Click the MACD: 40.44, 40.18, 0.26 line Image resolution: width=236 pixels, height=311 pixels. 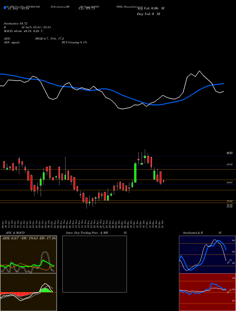[24, 31]
